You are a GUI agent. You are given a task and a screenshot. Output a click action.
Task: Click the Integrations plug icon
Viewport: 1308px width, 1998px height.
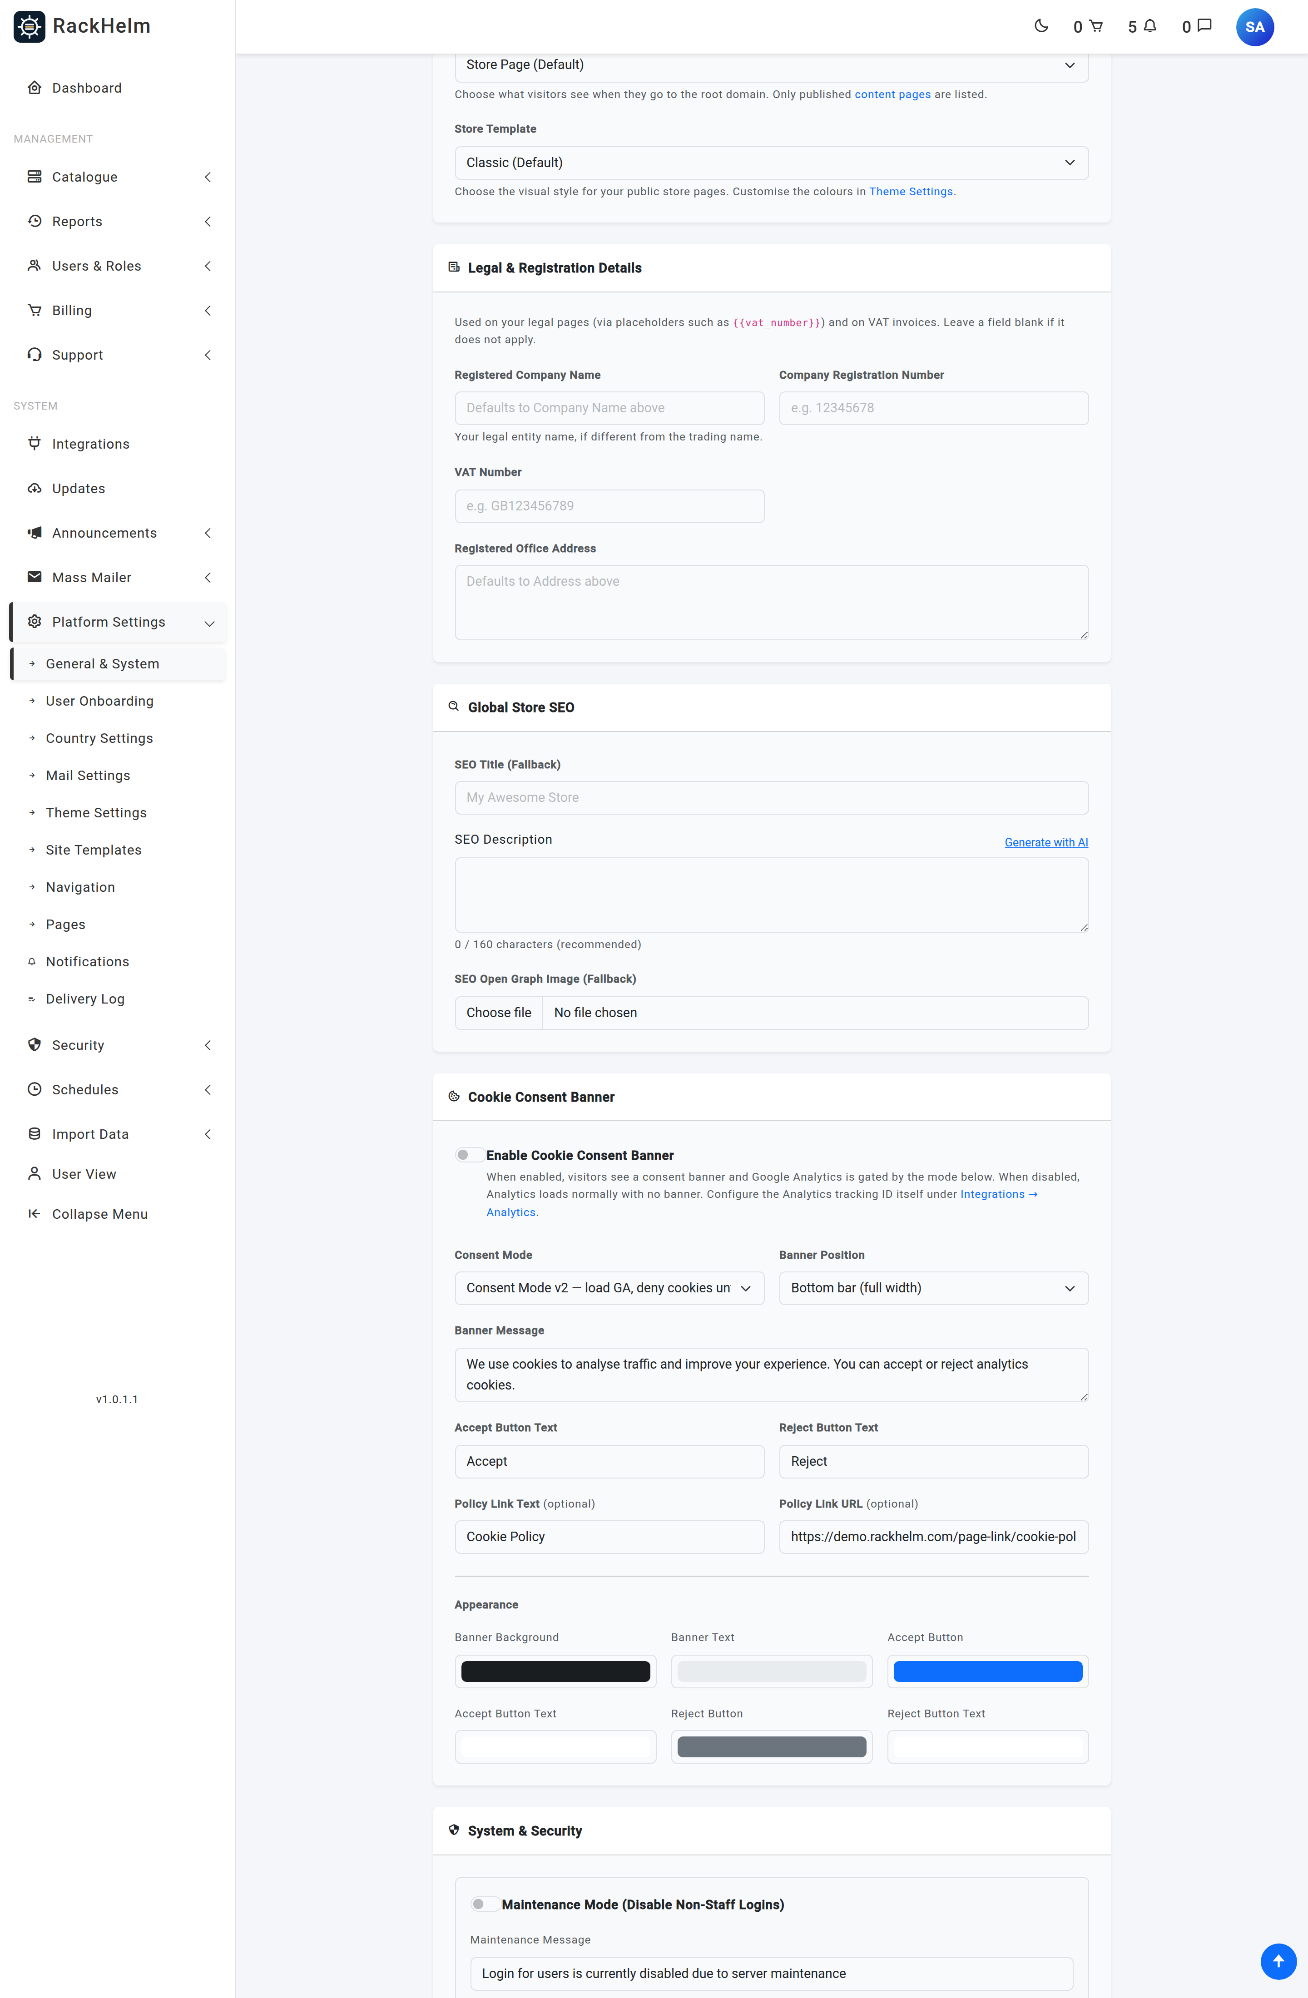point(35,443)
